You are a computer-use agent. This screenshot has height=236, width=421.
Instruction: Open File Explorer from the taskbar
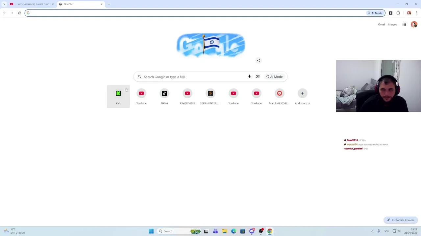225,231
